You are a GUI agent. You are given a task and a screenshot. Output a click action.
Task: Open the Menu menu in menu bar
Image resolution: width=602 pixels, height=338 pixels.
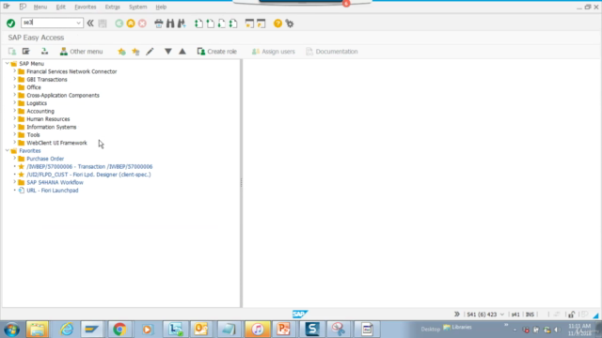tap(40, 7)
